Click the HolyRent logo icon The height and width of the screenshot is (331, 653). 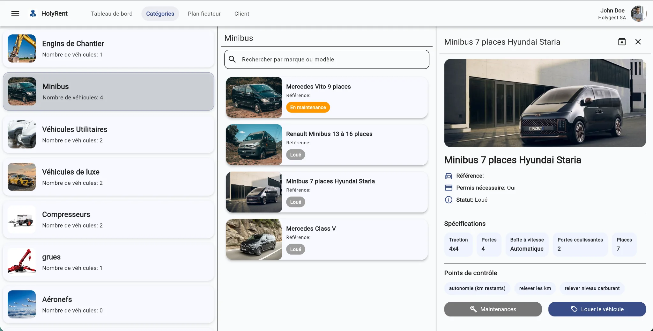33,13
